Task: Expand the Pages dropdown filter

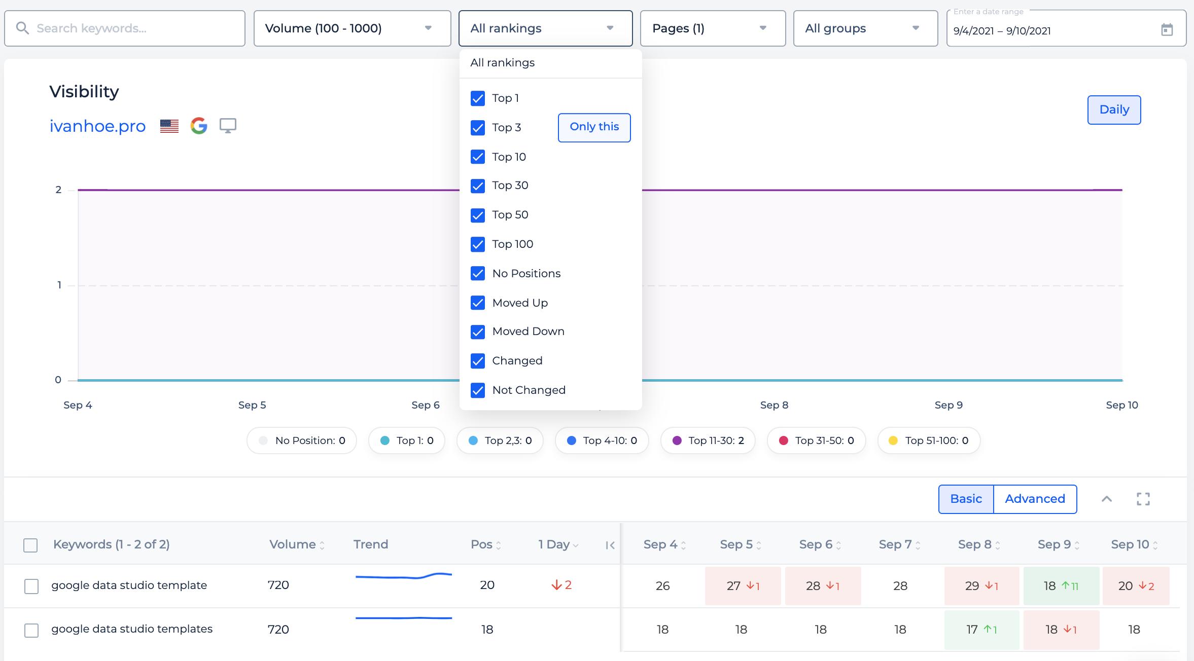Action: [710, 28]
